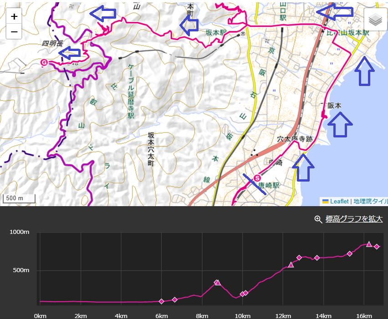Click the diamond marker near 10km on the graph
The width and height of the screenshot is (388, 319).
[x=241, y=294]
